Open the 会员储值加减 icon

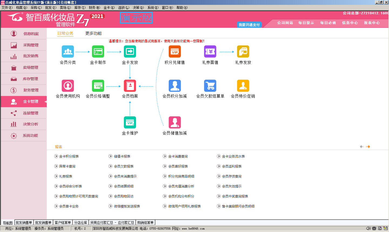tap(175, 122)
